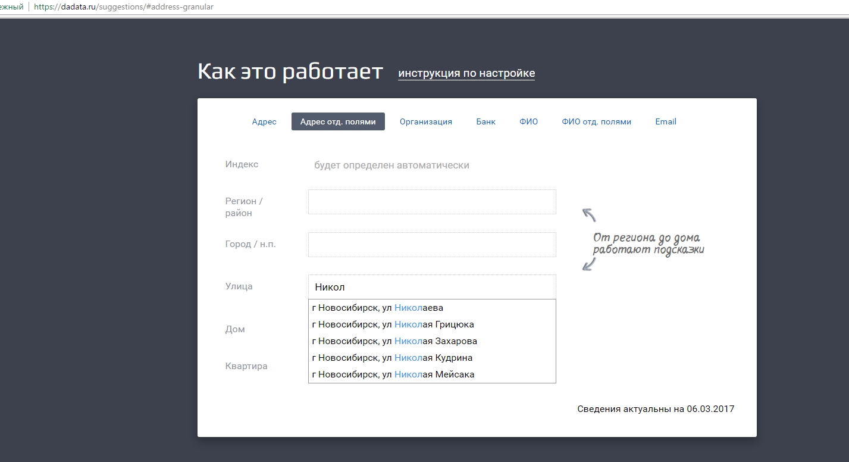
Task: Switch to the ФИО tab
Action: (528, 121)
